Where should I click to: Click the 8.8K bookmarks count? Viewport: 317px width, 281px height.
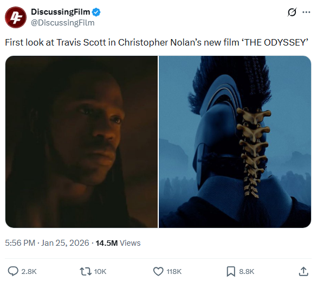(247, 271)
